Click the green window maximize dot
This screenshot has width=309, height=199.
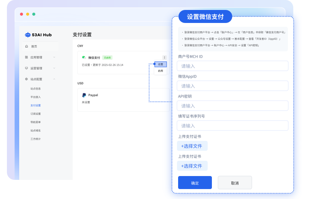34,14
